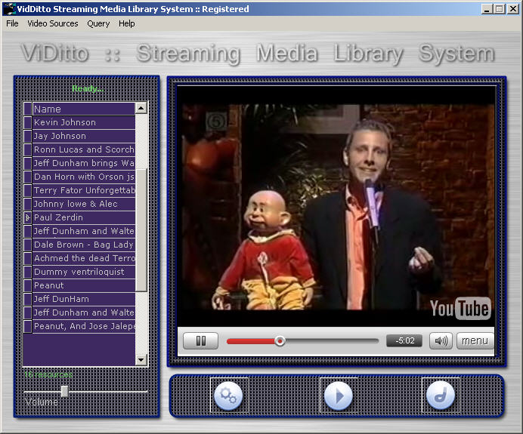Mute the video with speaker icon
Screen dimensions: 523x434
441,340
